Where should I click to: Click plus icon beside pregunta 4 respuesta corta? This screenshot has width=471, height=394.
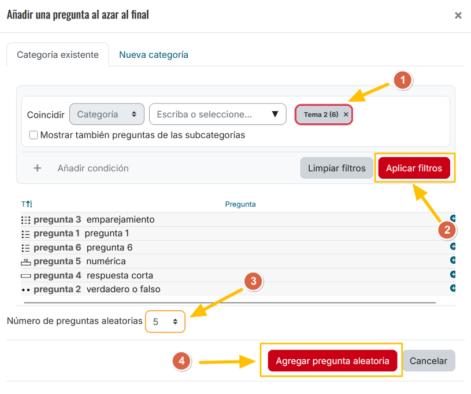tap(453, 274)
